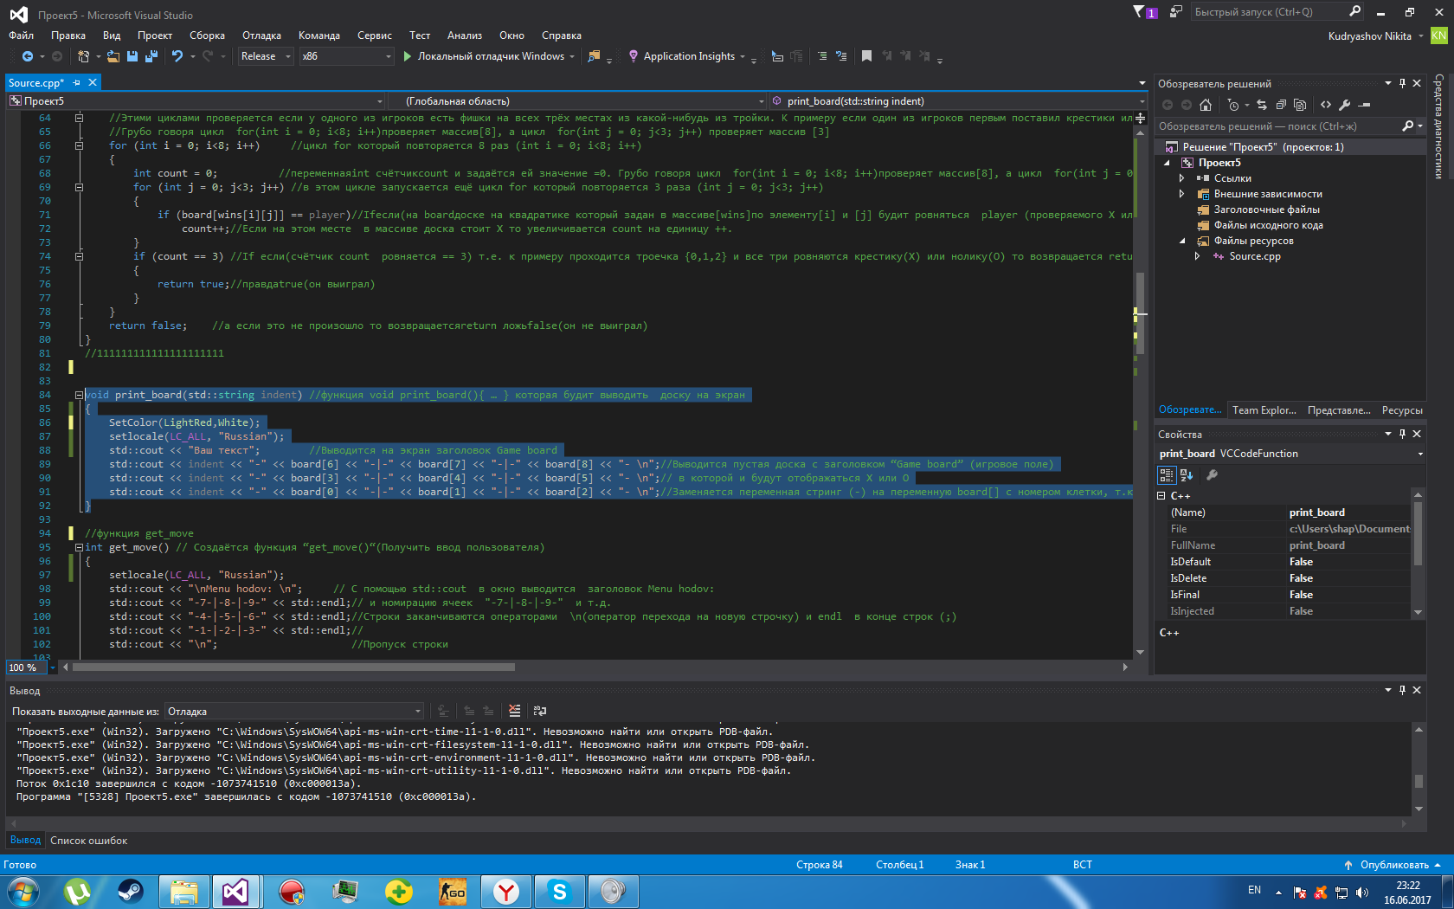Close the Source.cpp tab
Viewport: 1454px width, 909px height.
(93, 82)
